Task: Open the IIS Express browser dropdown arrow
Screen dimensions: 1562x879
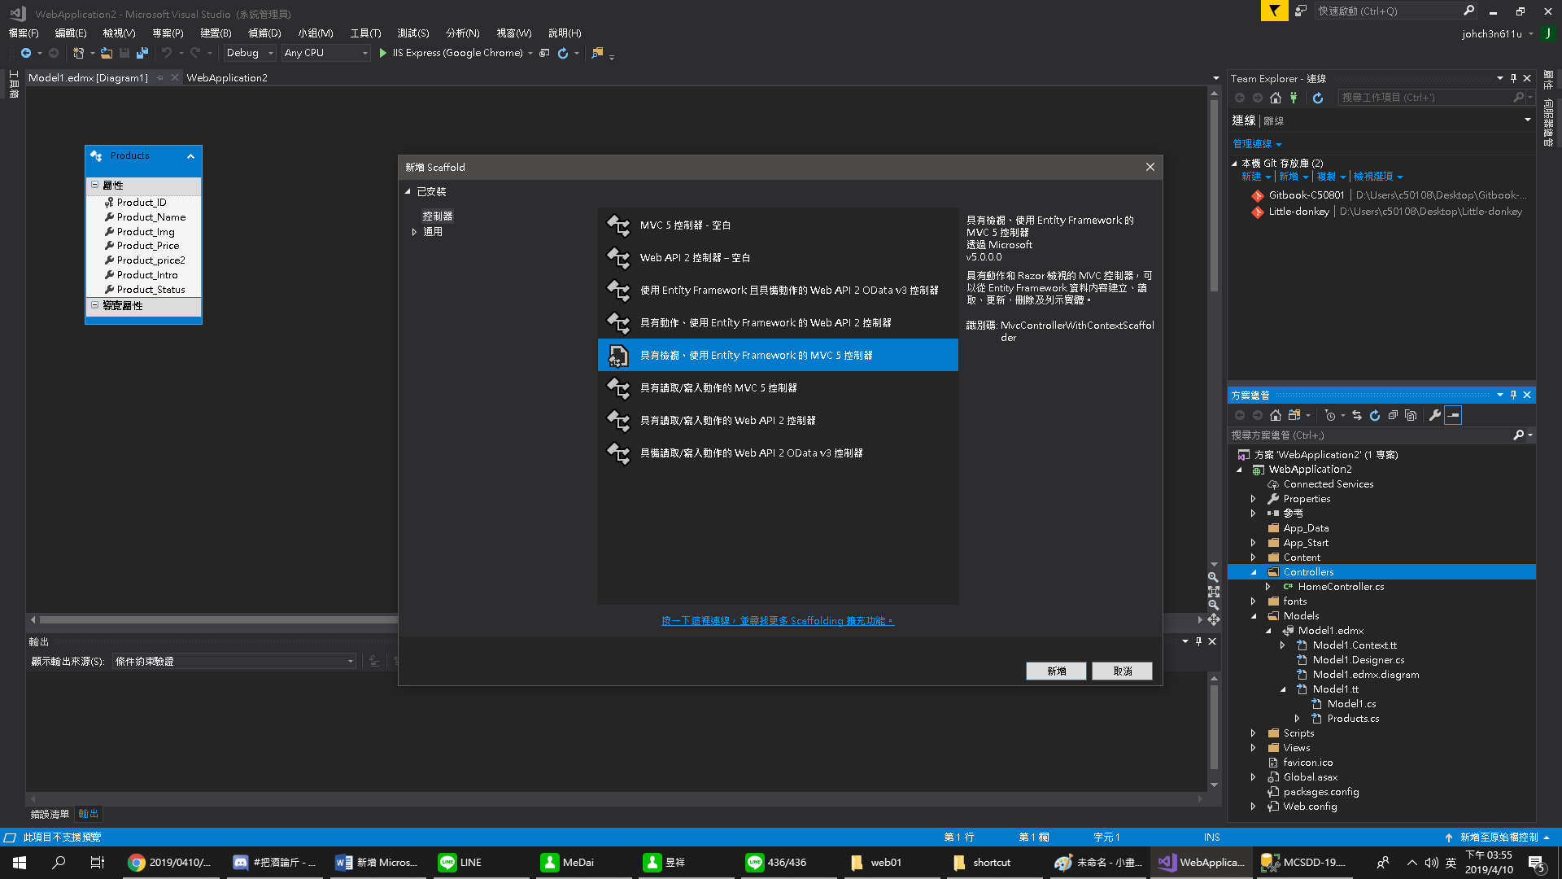Action: coord(530,53)
